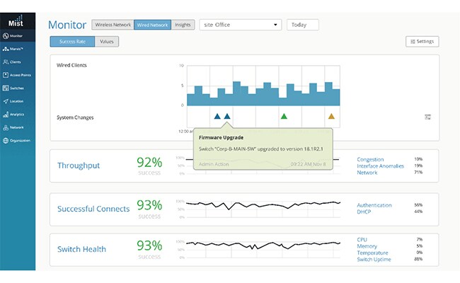Click the System Changes filter icon
The width and height of the screenshot is (460, 283).
pos(427,117)
